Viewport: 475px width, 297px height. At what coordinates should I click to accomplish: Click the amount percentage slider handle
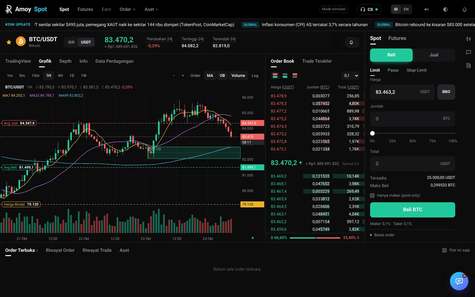pos(372,133)
